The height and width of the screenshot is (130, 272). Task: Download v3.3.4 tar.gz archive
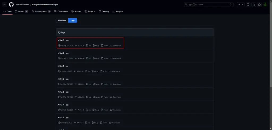tap(96, 110)
